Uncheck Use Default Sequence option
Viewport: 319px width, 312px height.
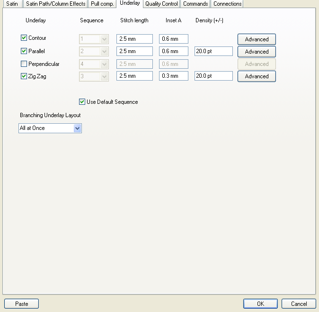(x=82, y=102)
